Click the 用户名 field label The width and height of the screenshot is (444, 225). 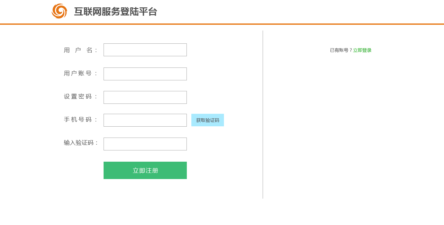point(81,50)
